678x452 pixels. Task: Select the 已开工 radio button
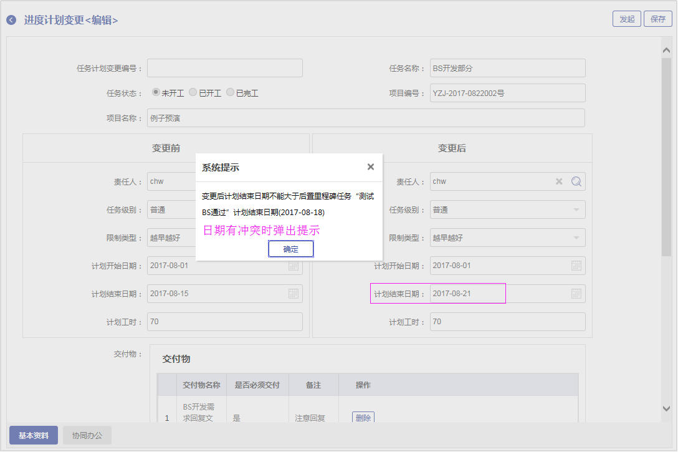pyautogui.click(x=193, y=92)
